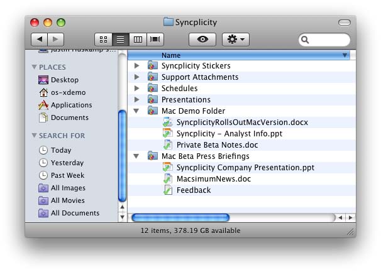Click the Syncplicity – Analyst Info.ppt icon
The image size is (381, 272).
[168, 133]
